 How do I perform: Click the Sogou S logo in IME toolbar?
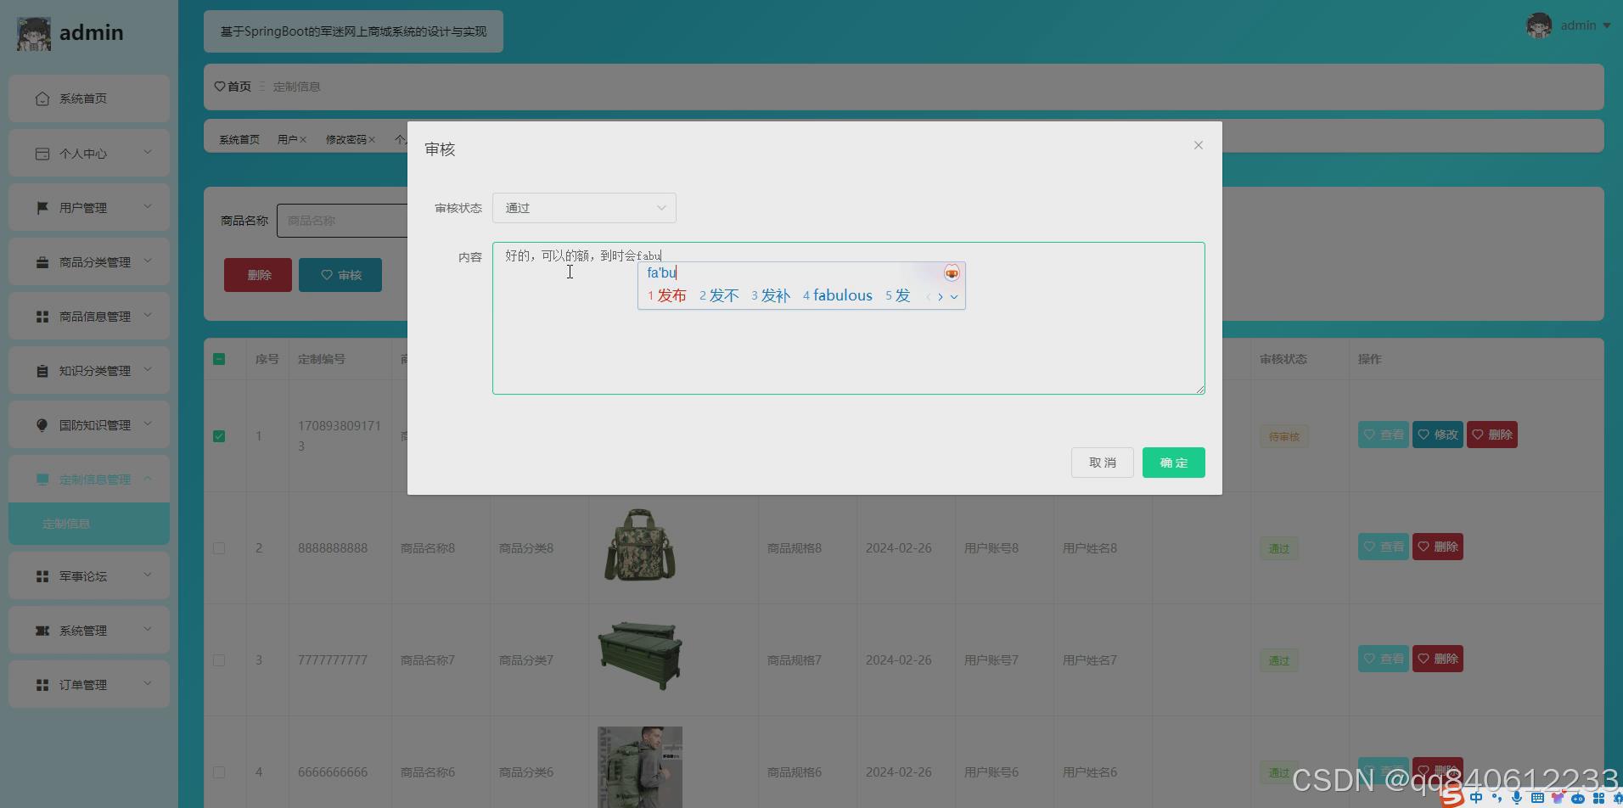click(x=1452, y=796)
